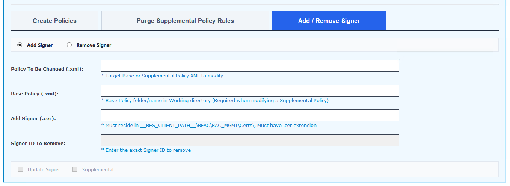510x186 pixels.
Task: Click the 'Policy To Be Changed (.xml):' label
Action: [x=47, y=69]
